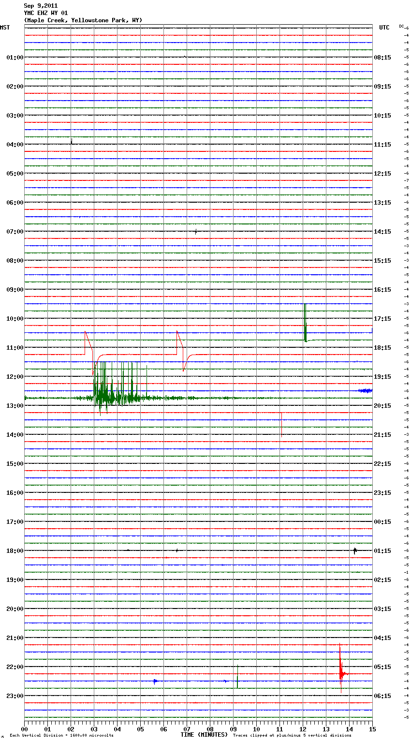Select the 04:00 MST time label
The height and width of the screenshot is (742, 411).
click(x=15, y=145)
